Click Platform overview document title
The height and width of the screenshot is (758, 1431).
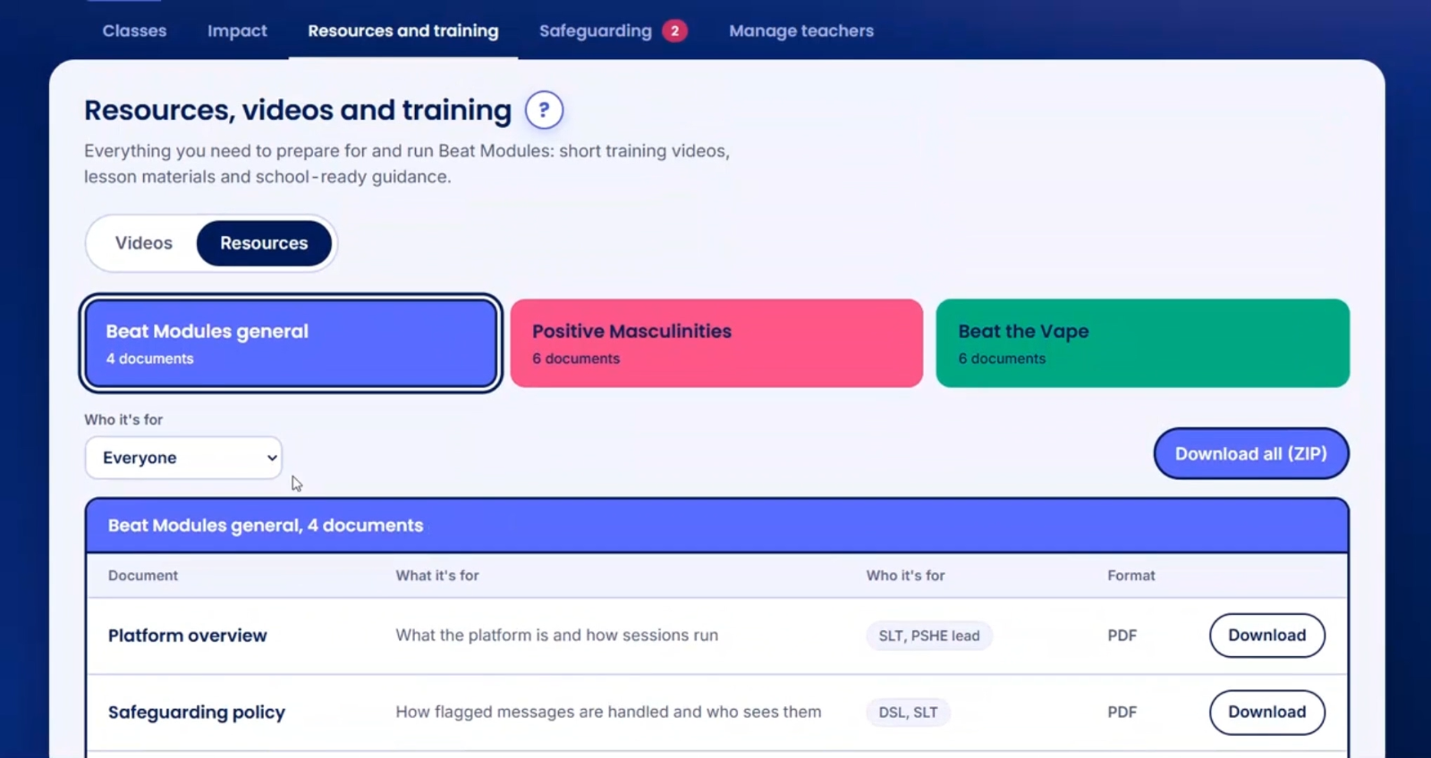[x=188, y=636]
